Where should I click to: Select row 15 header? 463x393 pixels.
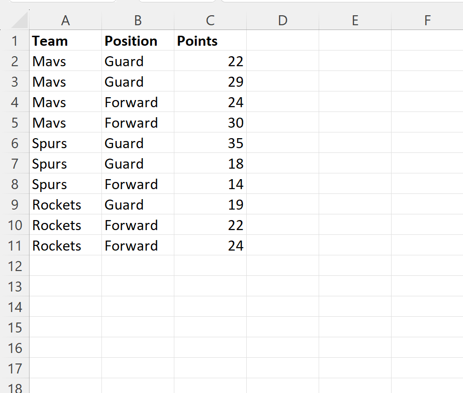[15, 328]
